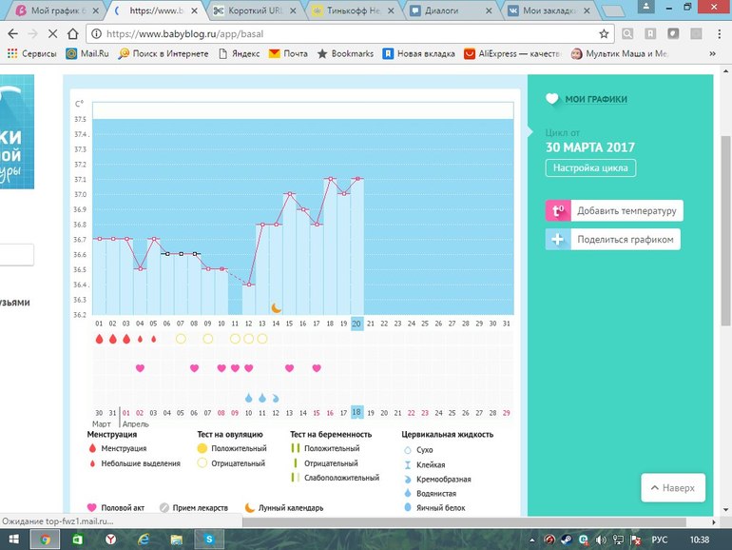Click the Поделиться графиком plus button
Viewport: 732px width, 550px height.
point(558,240)
